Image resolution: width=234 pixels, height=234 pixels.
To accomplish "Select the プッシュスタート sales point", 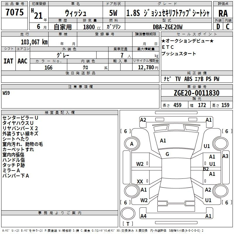I will point(179,54).
